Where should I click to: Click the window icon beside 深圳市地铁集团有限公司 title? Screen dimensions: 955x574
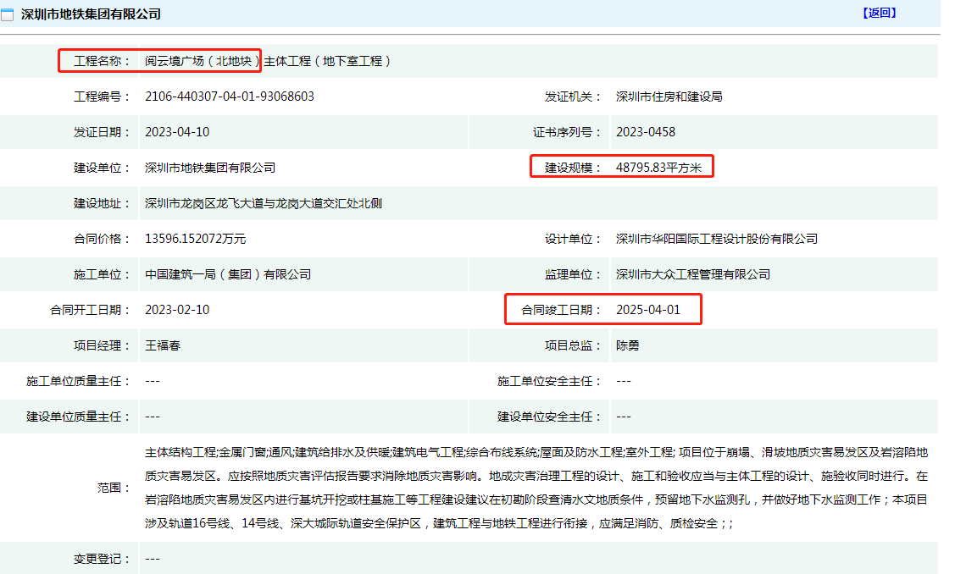[x=8, y=14]
